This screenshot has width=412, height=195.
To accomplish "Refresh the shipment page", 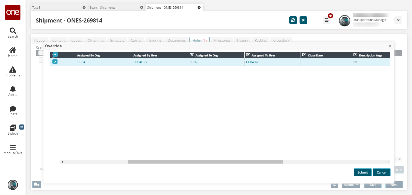I will [x=293, y=20].
